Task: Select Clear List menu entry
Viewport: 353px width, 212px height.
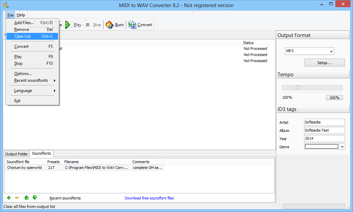Action: click(32, 36)
